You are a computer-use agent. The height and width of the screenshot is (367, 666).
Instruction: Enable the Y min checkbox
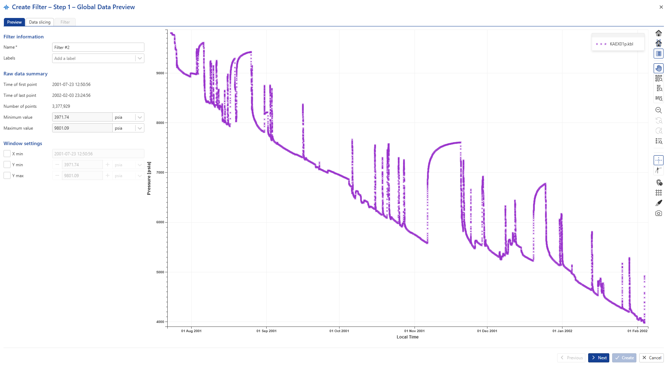pos(7,165)
